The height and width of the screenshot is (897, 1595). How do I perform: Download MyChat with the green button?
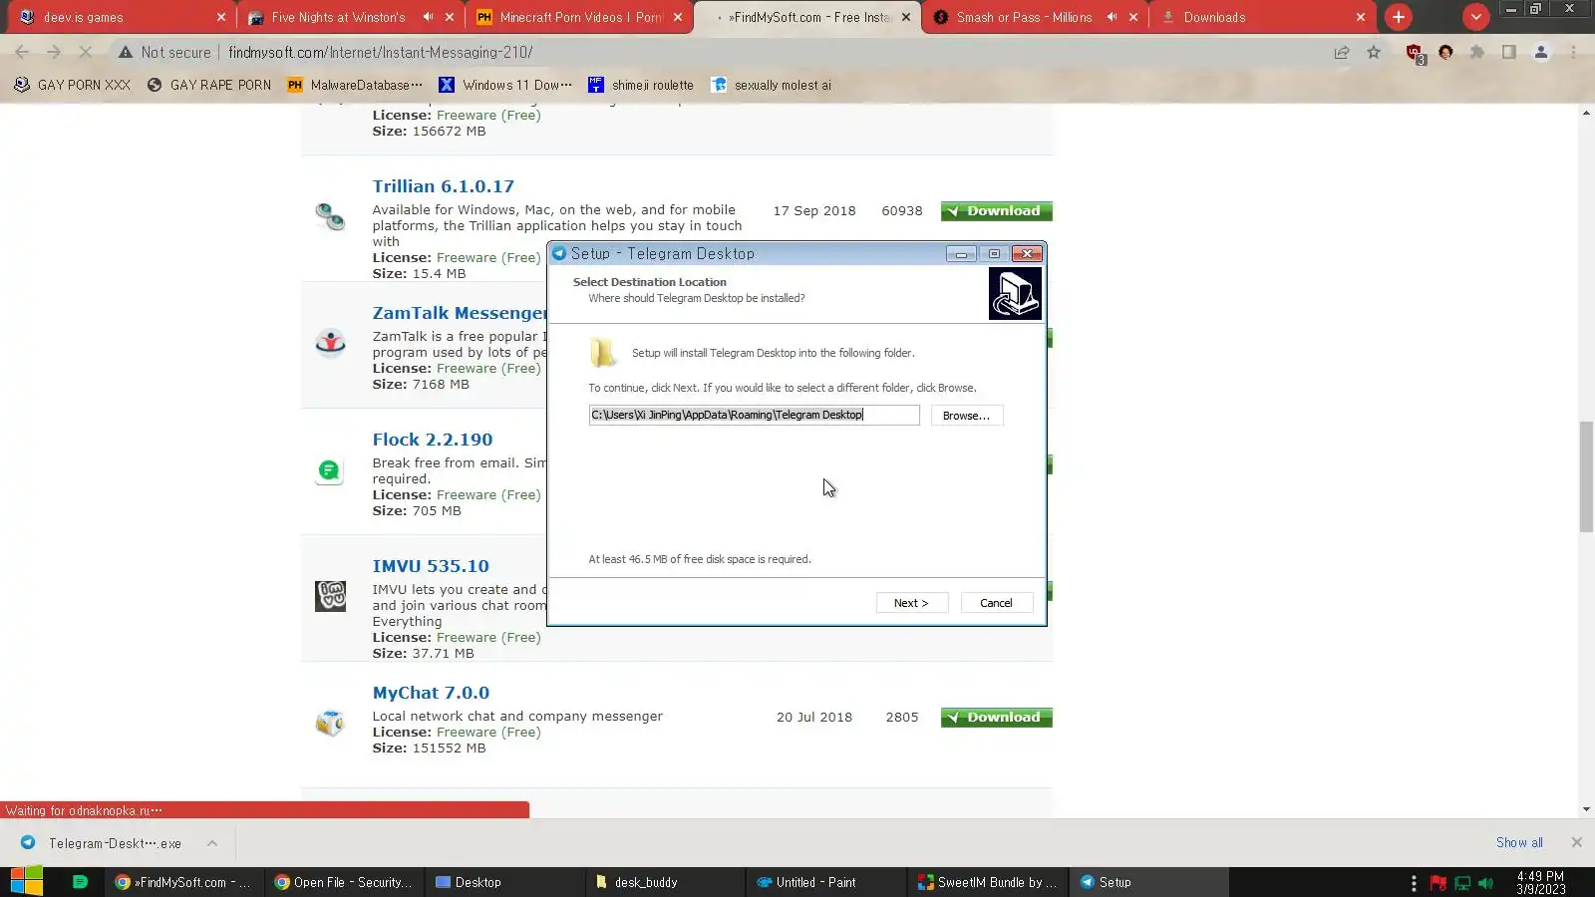point(996,718)
